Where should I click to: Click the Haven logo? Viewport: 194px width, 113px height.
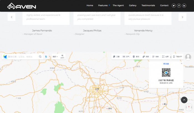click(22, 6)
